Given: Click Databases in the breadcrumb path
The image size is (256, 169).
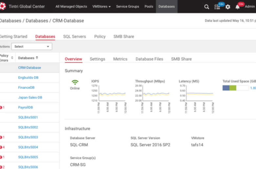Looking at the screenshot, I should (x=37, y=21).
